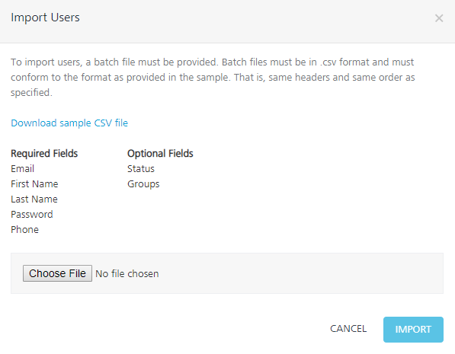The image size is (455, 354).
Task: Select the Email required field label
Action: (x=23, y=169)
